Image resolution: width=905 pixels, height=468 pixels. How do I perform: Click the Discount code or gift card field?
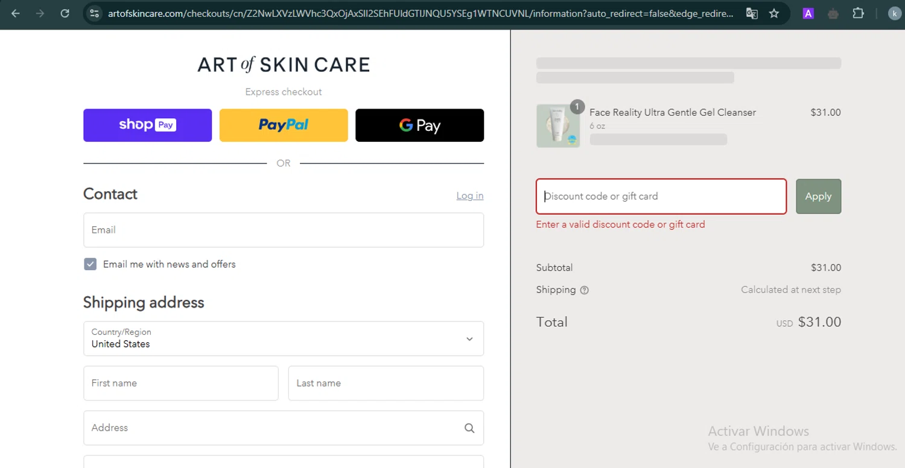tap(661, 196)
